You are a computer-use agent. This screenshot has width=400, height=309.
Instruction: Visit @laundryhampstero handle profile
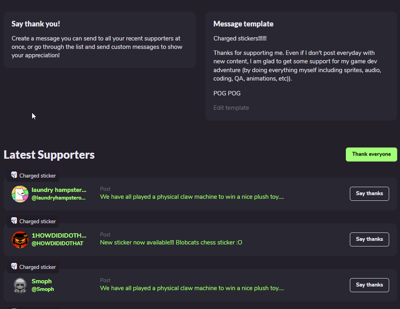[58, 198]
